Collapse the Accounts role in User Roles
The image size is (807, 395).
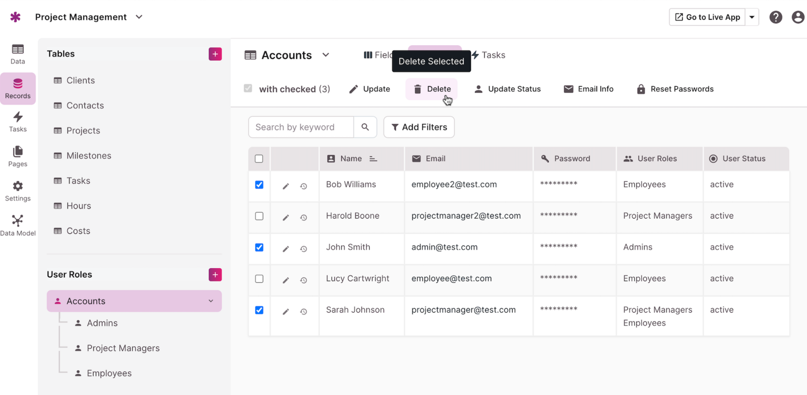click(210, 301)
